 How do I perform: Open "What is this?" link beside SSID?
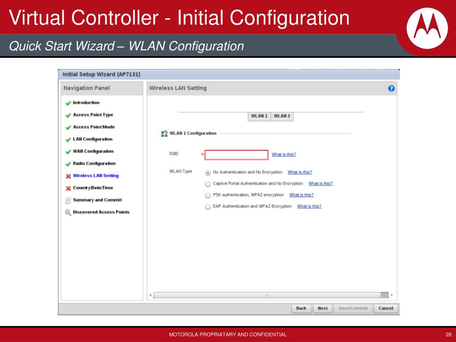(284, 155)
